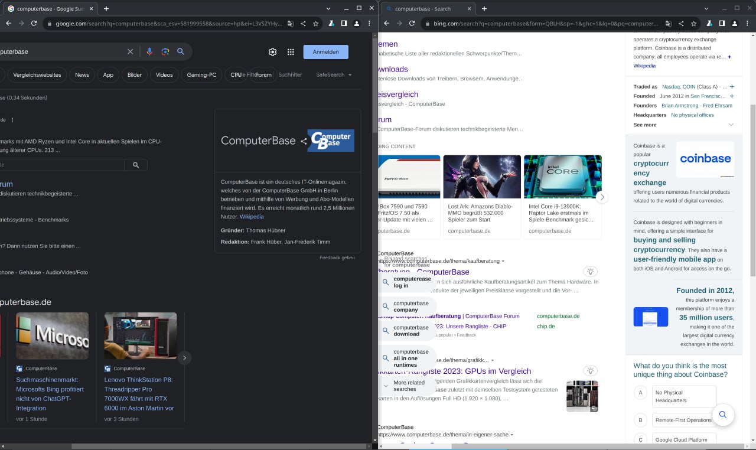The width and height of the screenshot is (756, 450).
Task: Reload the Google search page
Action: [34, 24]
